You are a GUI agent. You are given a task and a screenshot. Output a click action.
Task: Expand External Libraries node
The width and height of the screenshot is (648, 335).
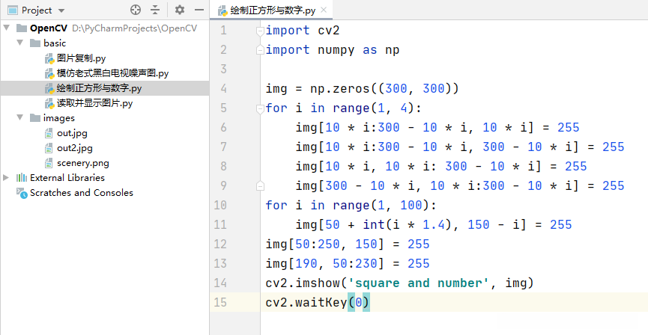point(6,178)
